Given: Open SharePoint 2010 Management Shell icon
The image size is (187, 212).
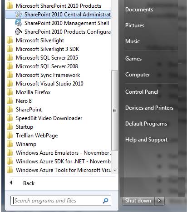Looking at the screenshot, I should click(x=19, y=23).
